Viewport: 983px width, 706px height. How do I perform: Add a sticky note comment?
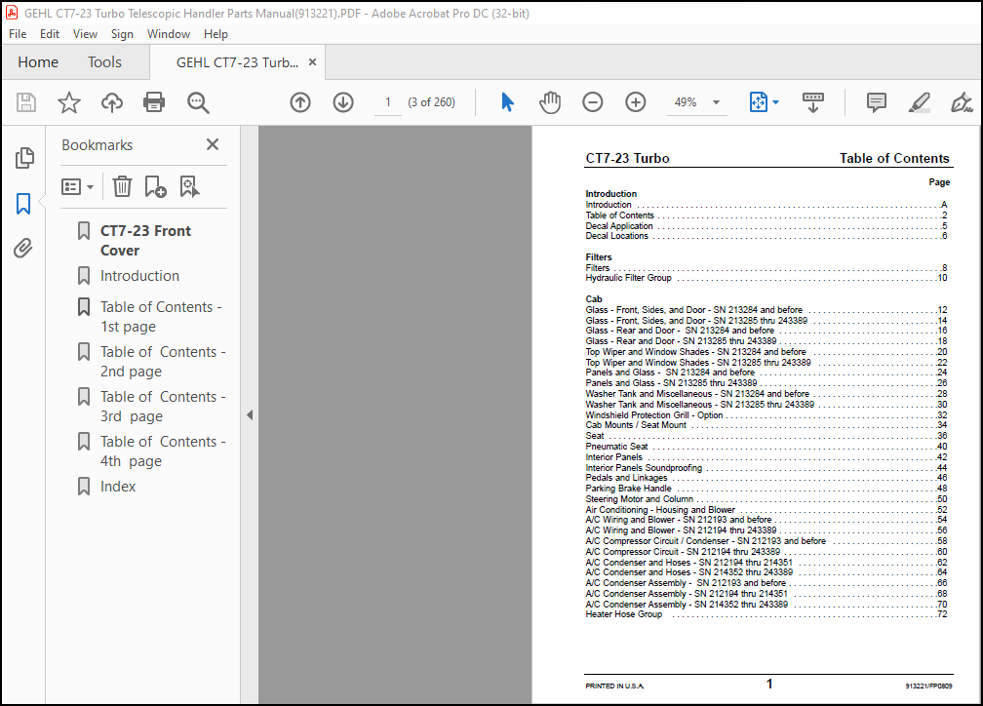[x=877, y=102]
